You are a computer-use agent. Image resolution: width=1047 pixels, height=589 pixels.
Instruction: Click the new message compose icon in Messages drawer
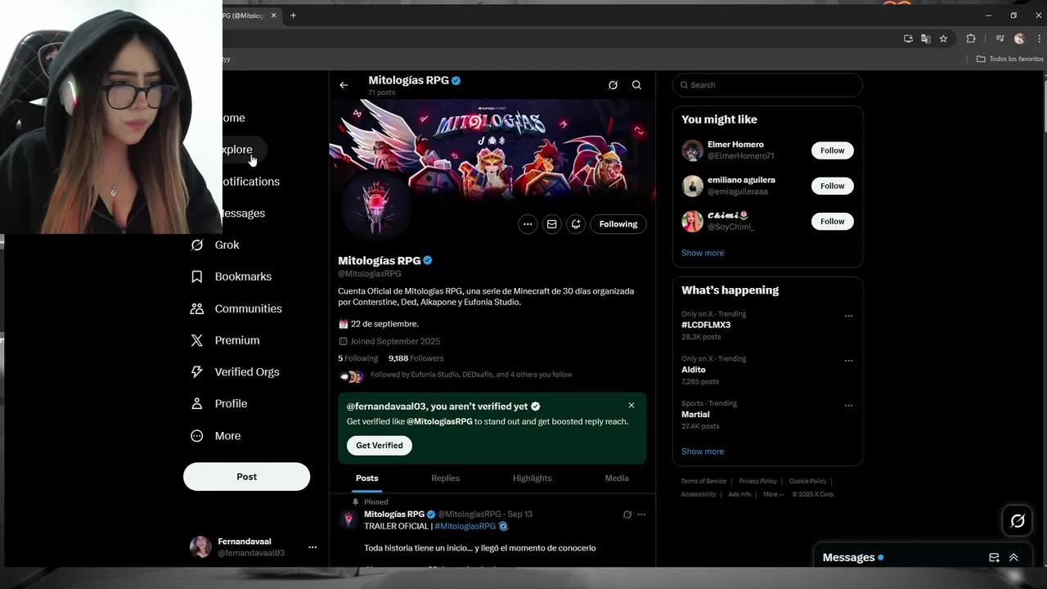pyautogui.click(x=994, y=558)
